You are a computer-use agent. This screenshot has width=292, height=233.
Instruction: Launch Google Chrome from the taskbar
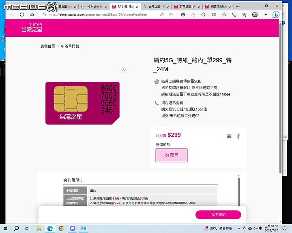(61, 229)
